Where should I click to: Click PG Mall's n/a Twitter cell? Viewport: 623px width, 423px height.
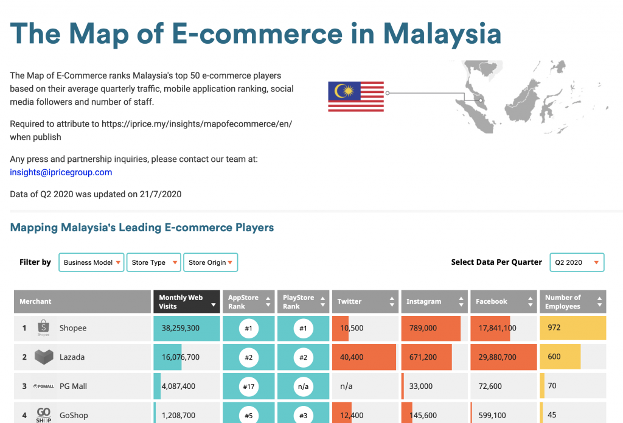(x=365, y=386)
